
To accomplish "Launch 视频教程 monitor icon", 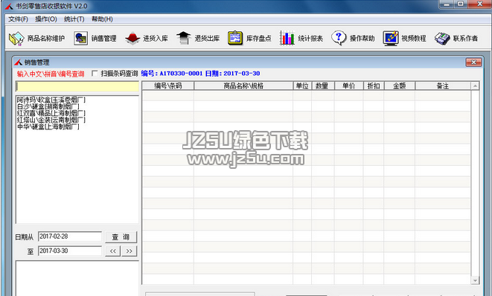I will pos(390,38).
